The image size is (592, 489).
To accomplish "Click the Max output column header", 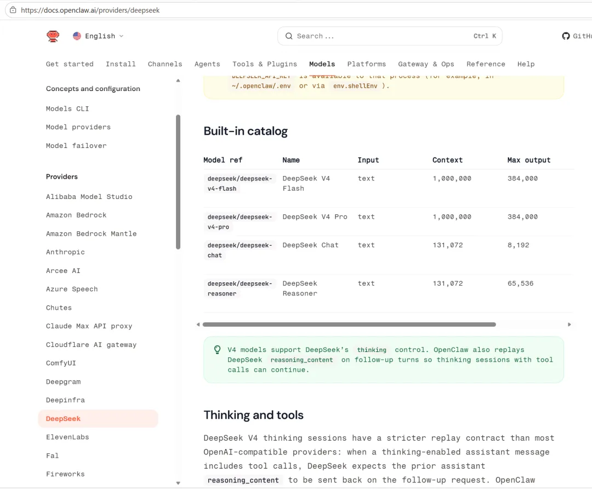I will (x=528, y=160).
